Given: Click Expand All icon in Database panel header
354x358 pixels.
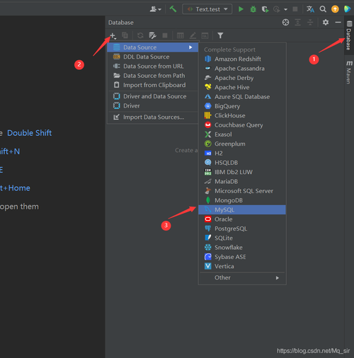Looking at the screenshot, I should point(298,23).
